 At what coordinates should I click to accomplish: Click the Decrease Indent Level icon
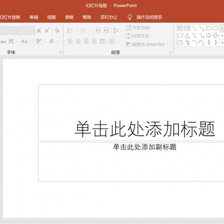pos(98,30)
